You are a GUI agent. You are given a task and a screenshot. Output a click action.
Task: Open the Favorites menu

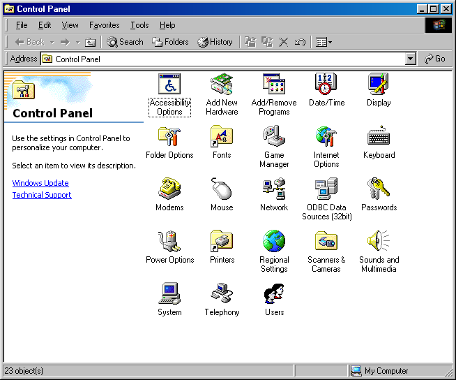(104, 25)
